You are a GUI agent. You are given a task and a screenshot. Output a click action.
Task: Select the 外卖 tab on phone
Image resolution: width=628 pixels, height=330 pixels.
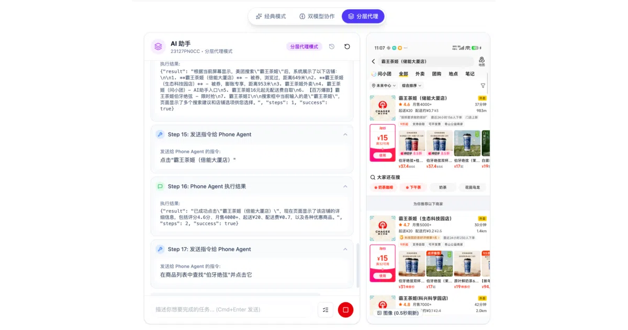[x=420, y=74]
